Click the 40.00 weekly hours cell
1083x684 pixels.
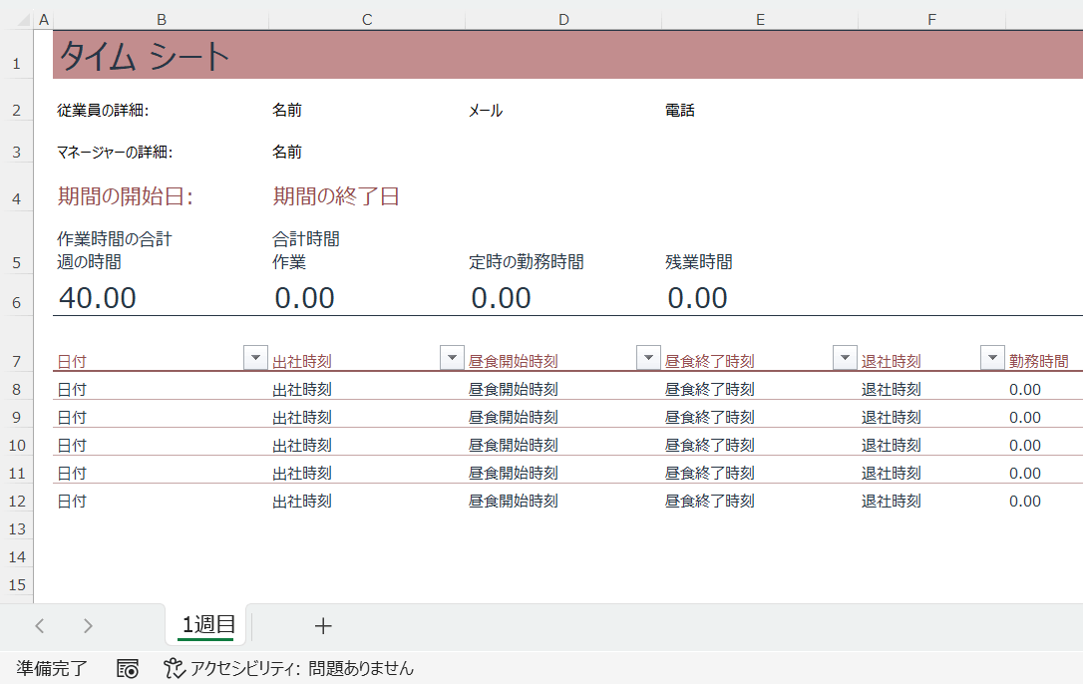click(98, 297)
